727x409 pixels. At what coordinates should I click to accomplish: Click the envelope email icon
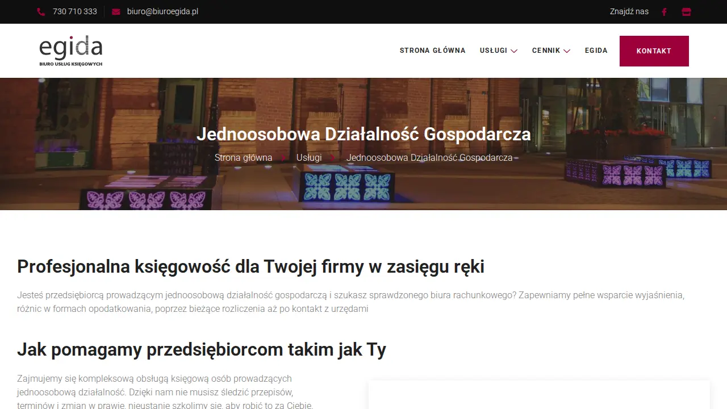[116, 12]
